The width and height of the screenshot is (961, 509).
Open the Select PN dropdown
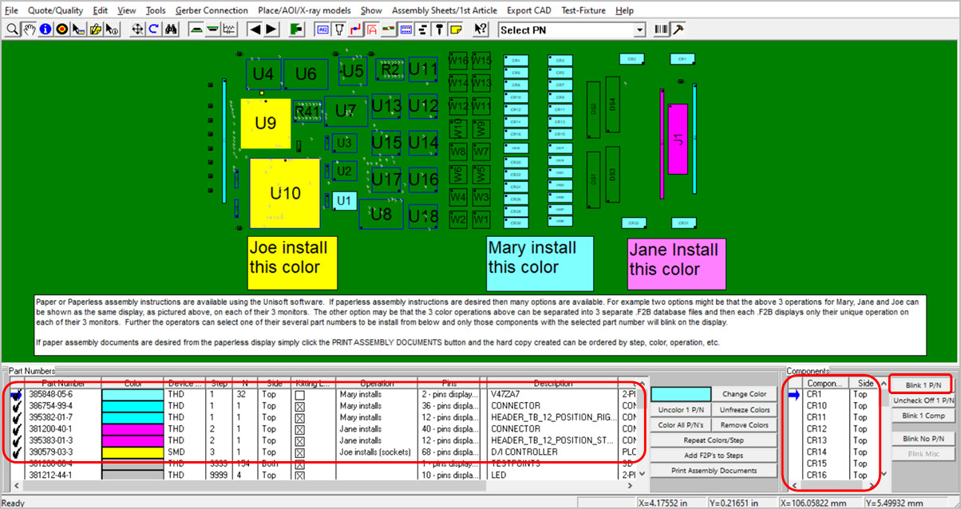click(640, 29)
